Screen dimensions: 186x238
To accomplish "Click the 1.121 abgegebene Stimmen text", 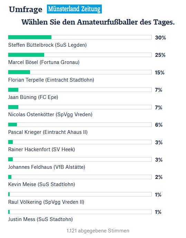I will click(x=98, y=231).
